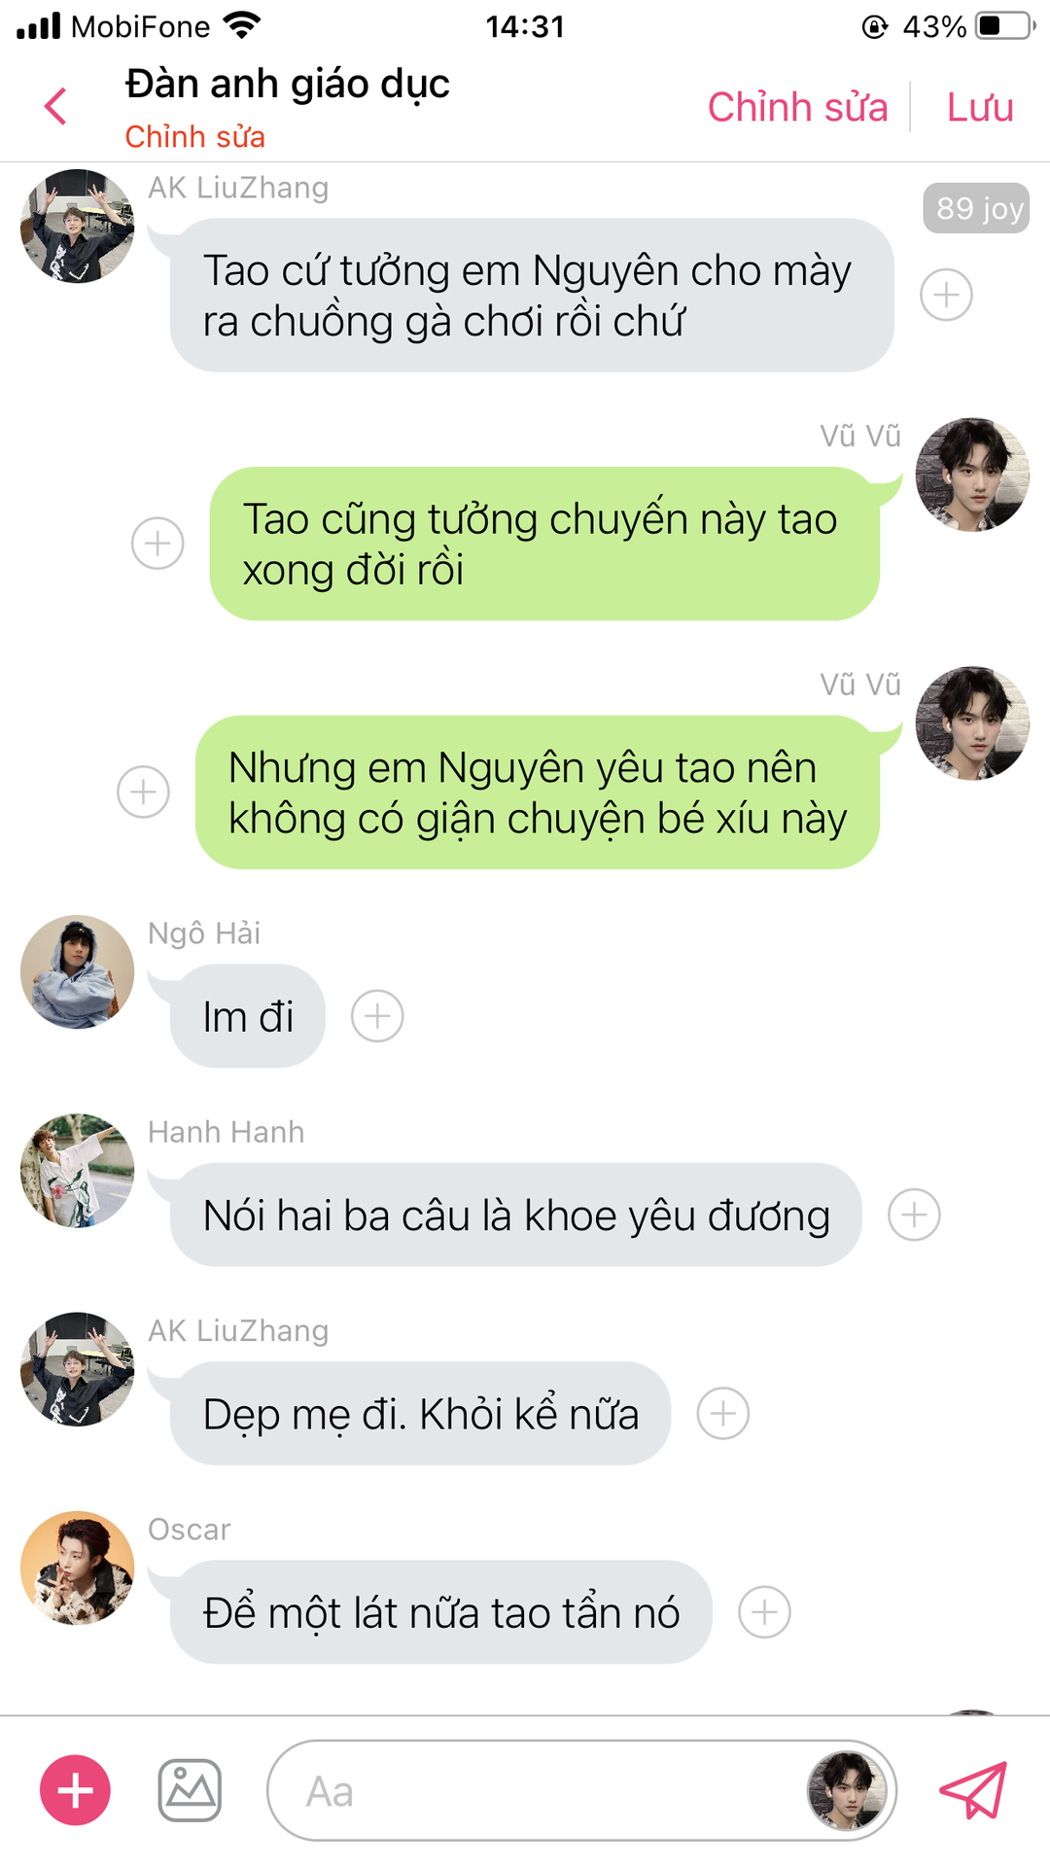Tap plus icon beside 'Dẹp mẹ đi' message
This screenshot has height=1867, width=1050.
[723, 1413]
